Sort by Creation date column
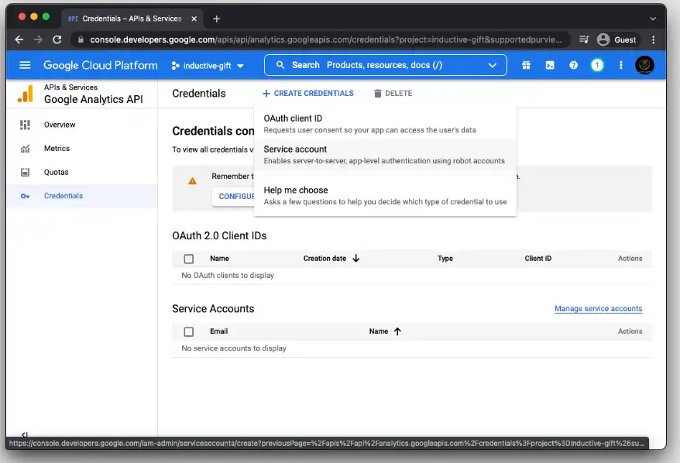The width and height of the screenshot is (680, 463). [x=325, y=259]
